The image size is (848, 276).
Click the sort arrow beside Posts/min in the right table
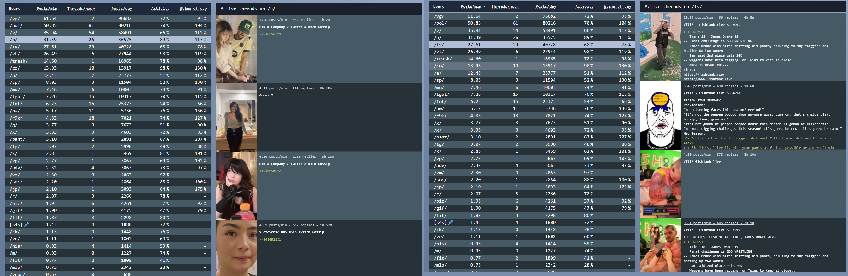pos(484,7)
